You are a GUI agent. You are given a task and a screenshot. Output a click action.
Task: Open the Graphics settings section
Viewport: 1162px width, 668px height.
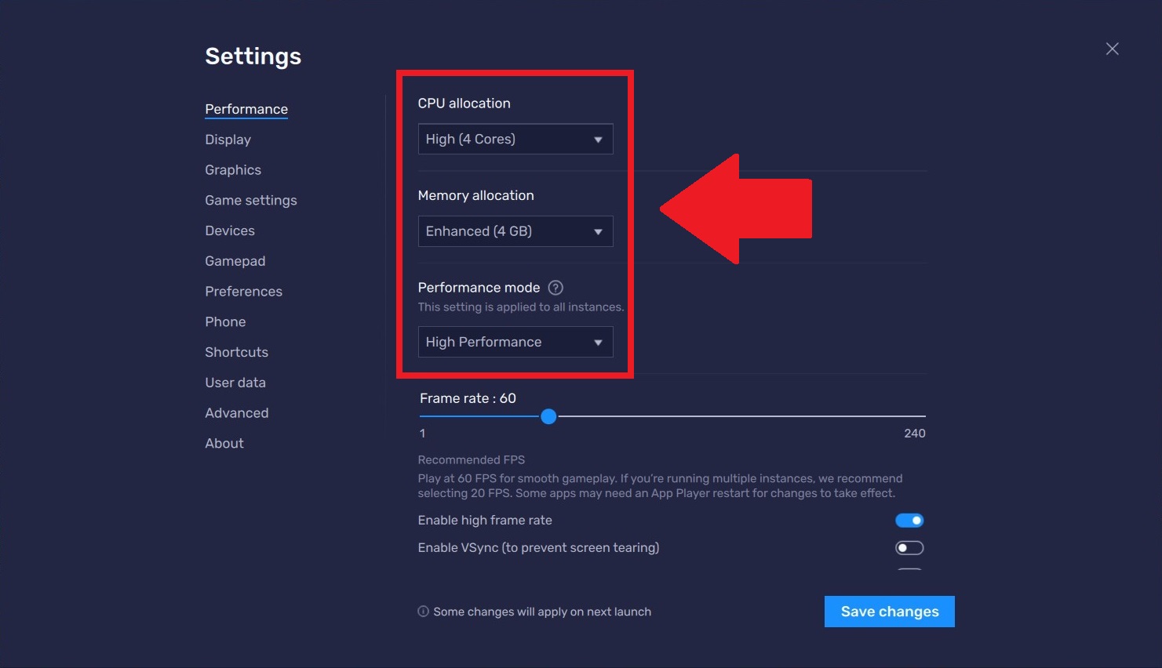[232, 169]
